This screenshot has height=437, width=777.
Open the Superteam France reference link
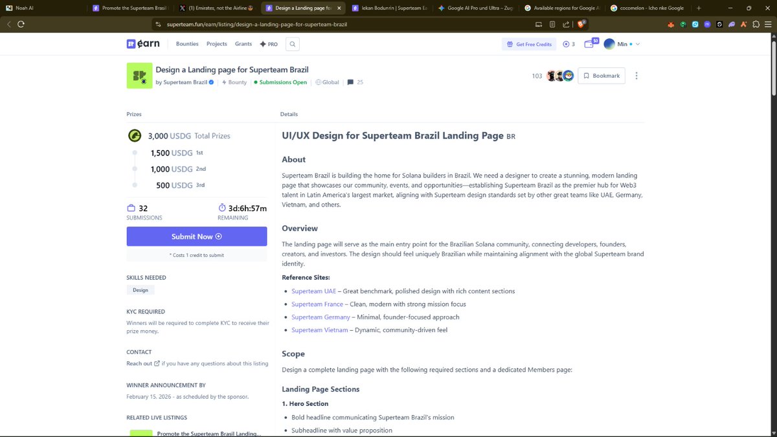click(x=317, y=304)
